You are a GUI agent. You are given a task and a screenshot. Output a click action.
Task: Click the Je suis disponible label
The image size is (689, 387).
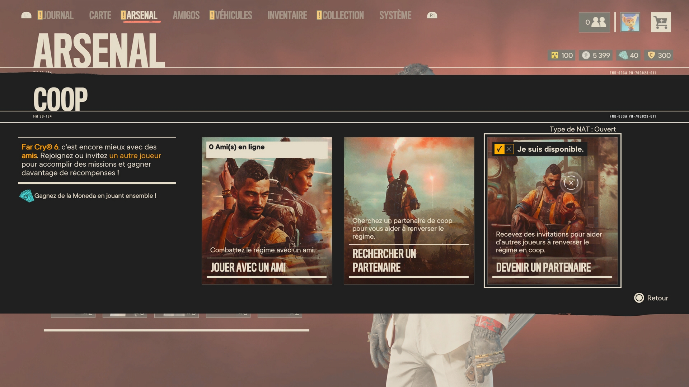coord(550,149)
